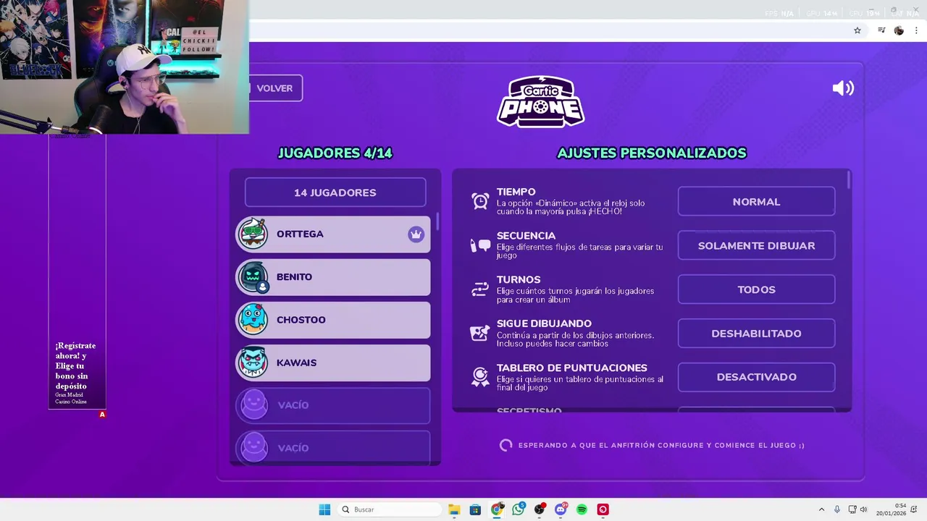
Task: Open the SIGUE DIBUJANDO dropdown showing DESHABILITADO
Action: tap(756, 334)
